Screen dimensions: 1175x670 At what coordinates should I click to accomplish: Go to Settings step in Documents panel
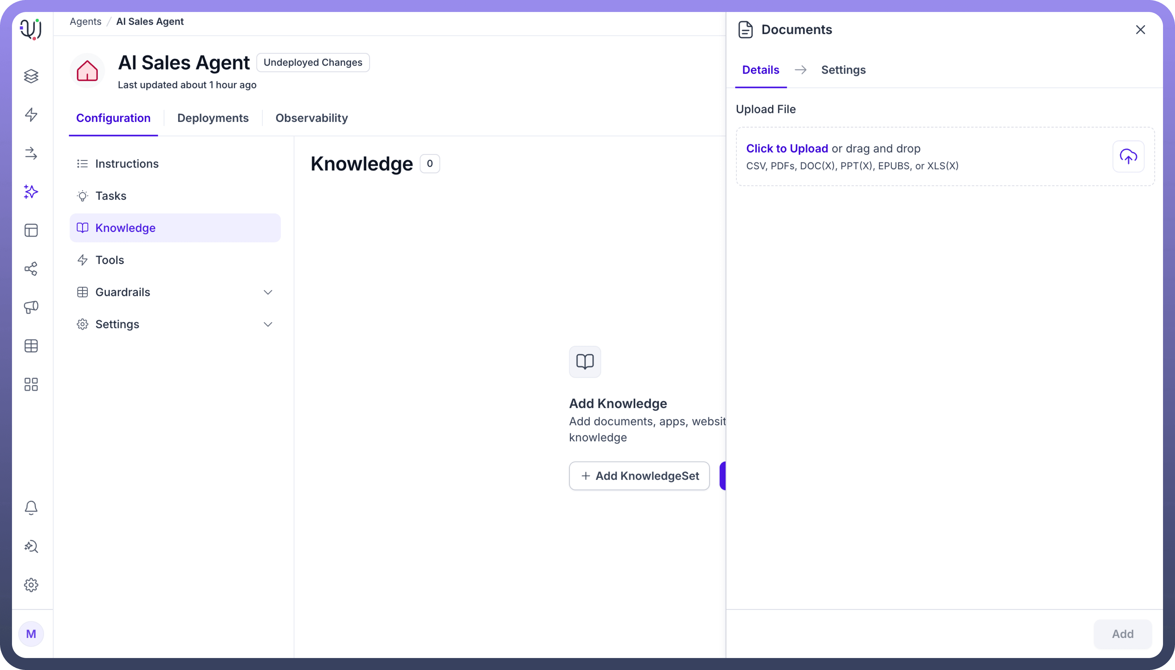(843, 70)
